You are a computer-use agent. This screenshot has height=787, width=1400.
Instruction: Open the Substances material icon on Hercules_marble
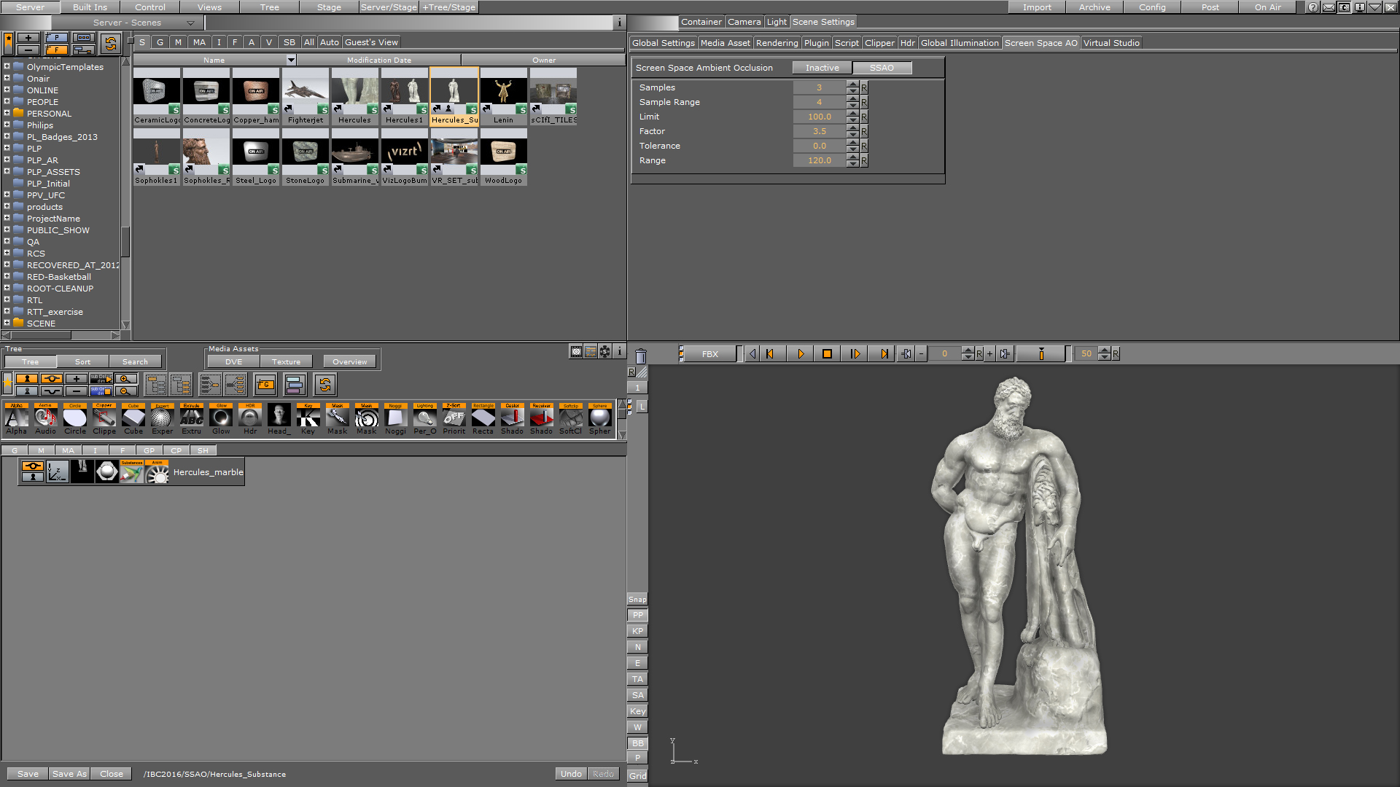(x=132, y=472)
